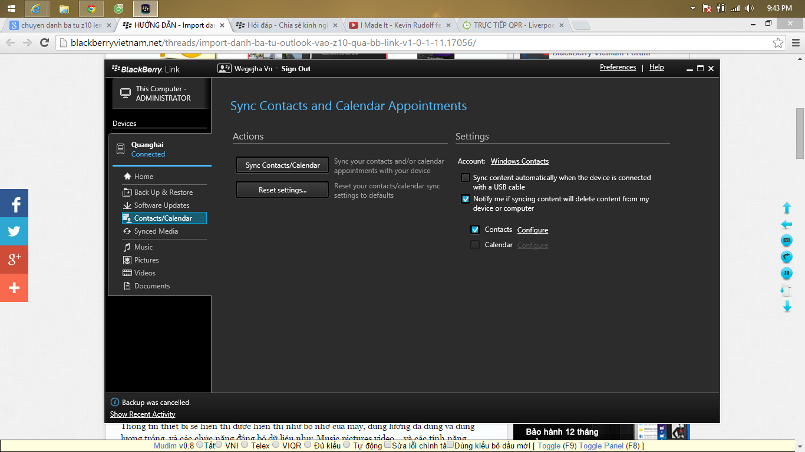805x452 pixels.
Task: Click the Mudim Toggle Panel link
Action: pos(601,446)
